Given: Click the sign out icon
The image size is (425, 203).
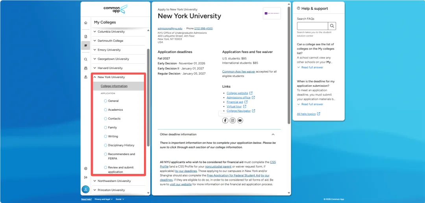Looking at the screenshot, I should (86, 177).
